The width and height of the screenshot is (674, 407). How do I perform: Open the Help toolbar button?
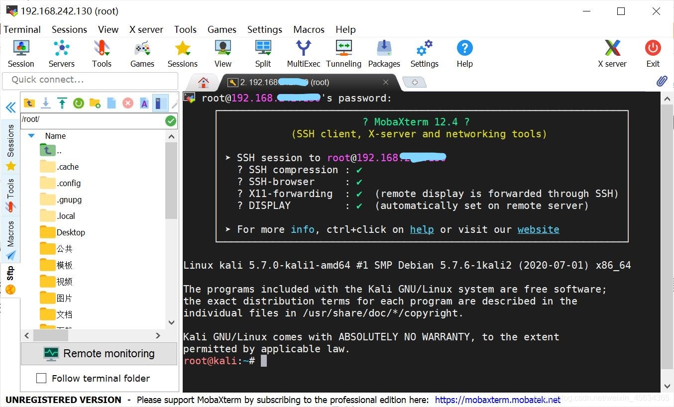(464, 54)
